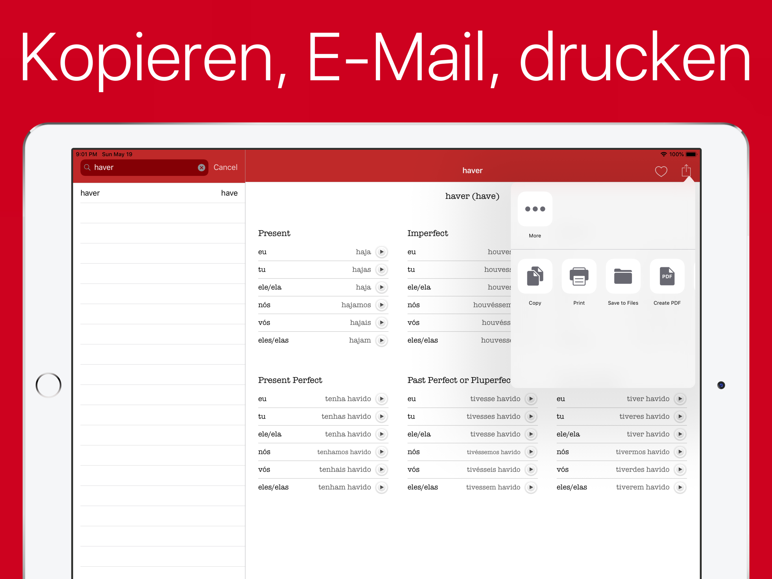
Task: Hear eles/elas tivessem havido spoken
Action: [531, 487]
